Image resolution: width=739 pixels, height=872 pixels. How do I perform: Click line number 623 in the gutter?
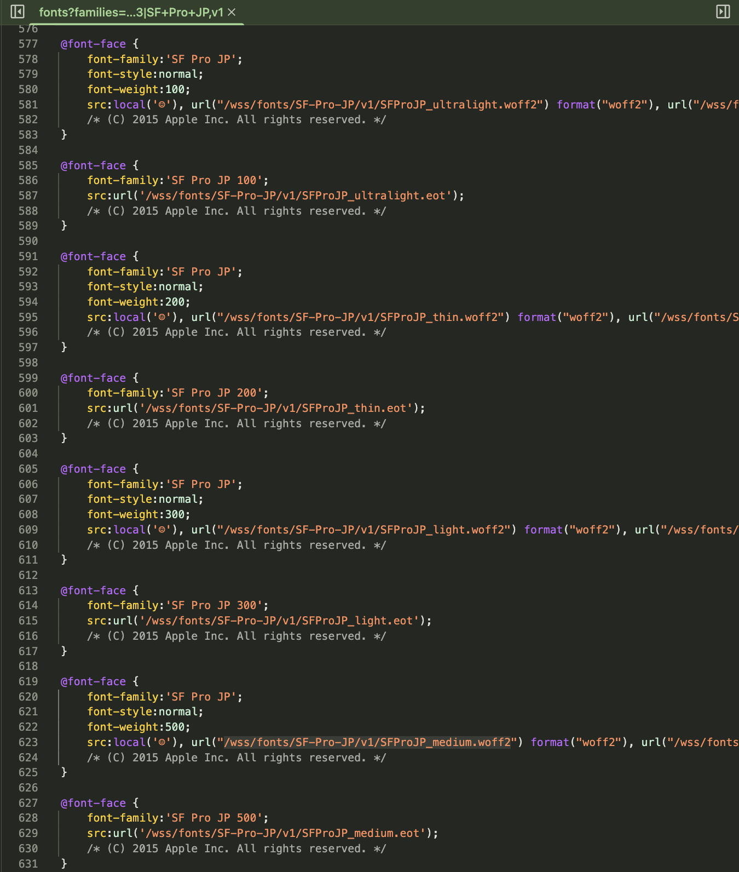tap(28, 742)
